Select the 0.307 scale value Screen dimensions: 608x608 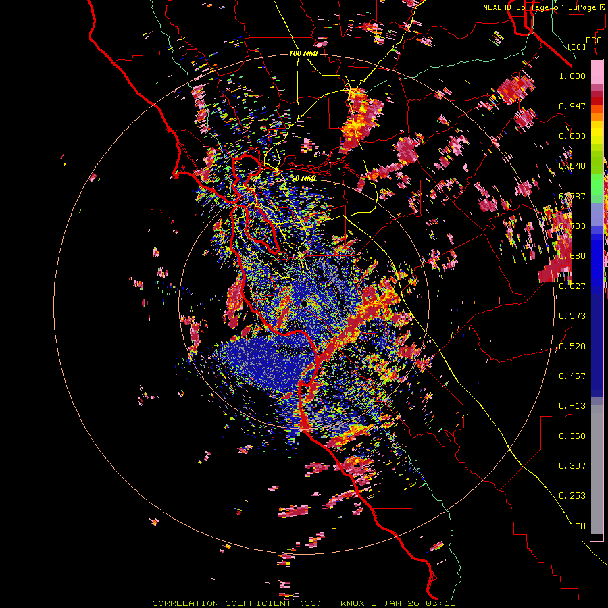[x=572, y=466]
